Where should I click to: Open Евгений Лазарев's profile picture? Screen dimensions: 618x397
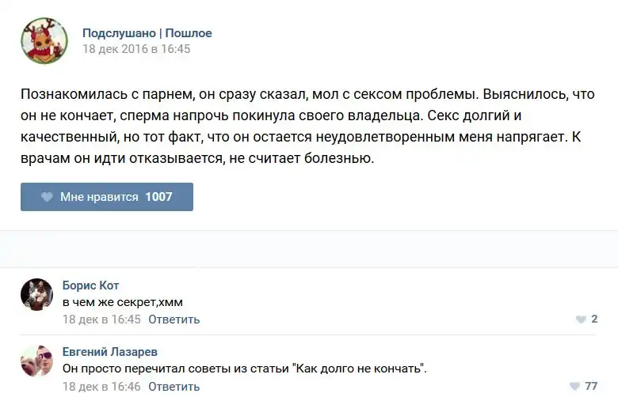(36, 361)
